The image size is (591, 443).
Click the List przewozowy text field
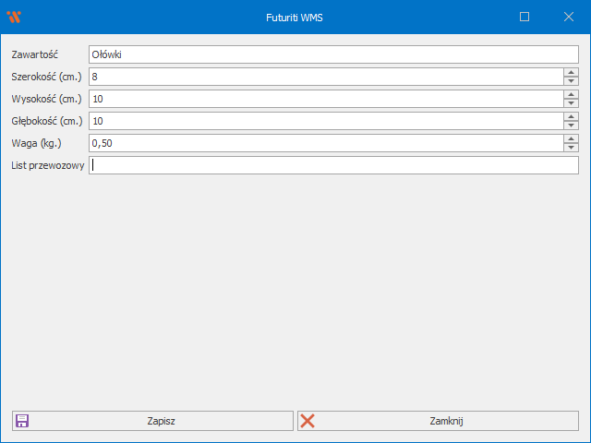point(332,165)
